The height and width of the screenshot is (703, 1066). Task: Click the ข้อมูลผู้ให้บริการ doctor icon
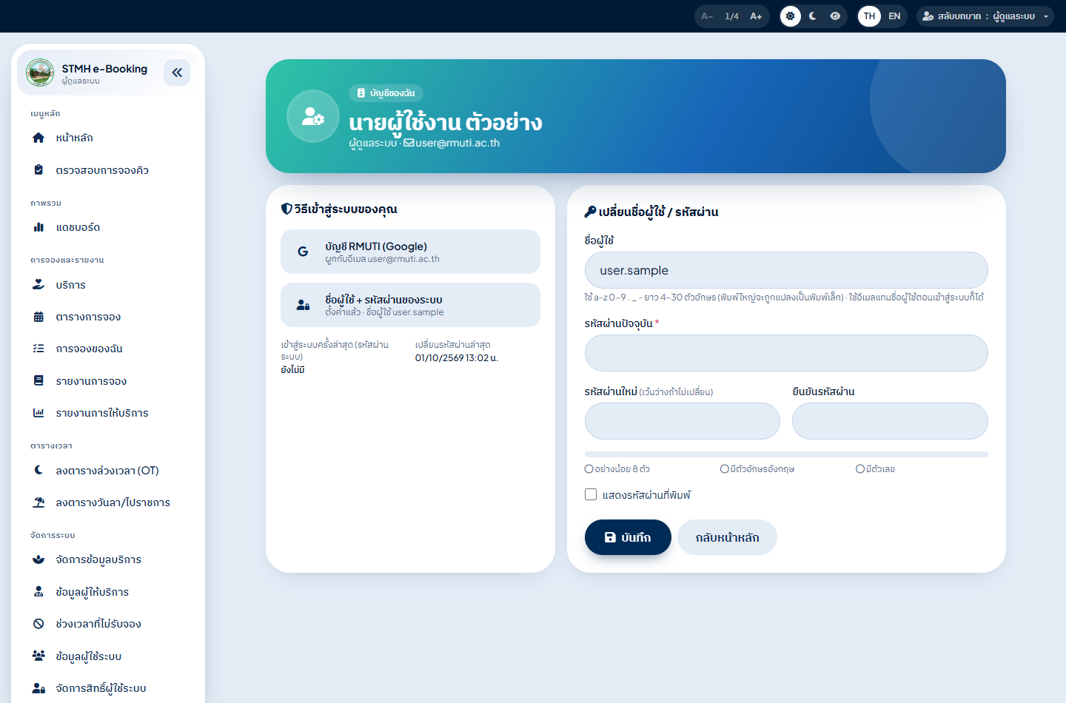(38, 591)
